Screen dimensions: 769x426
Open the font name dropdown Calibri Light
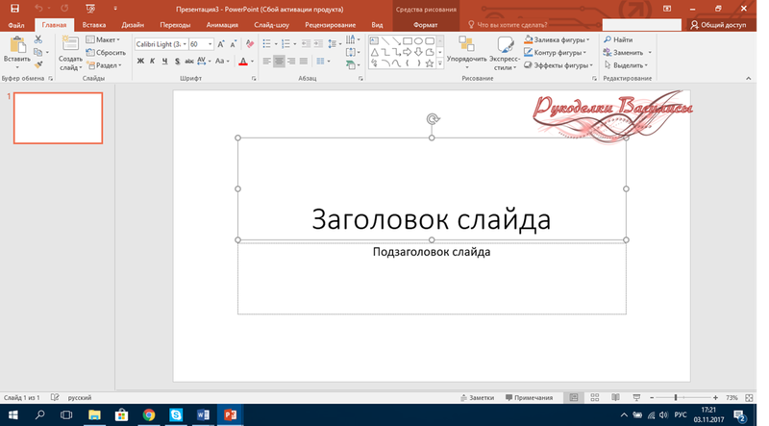click(160, 44)
